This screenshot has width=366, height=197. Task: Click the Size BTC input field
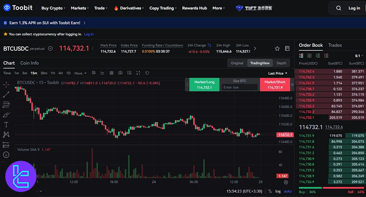click(240, 87)
